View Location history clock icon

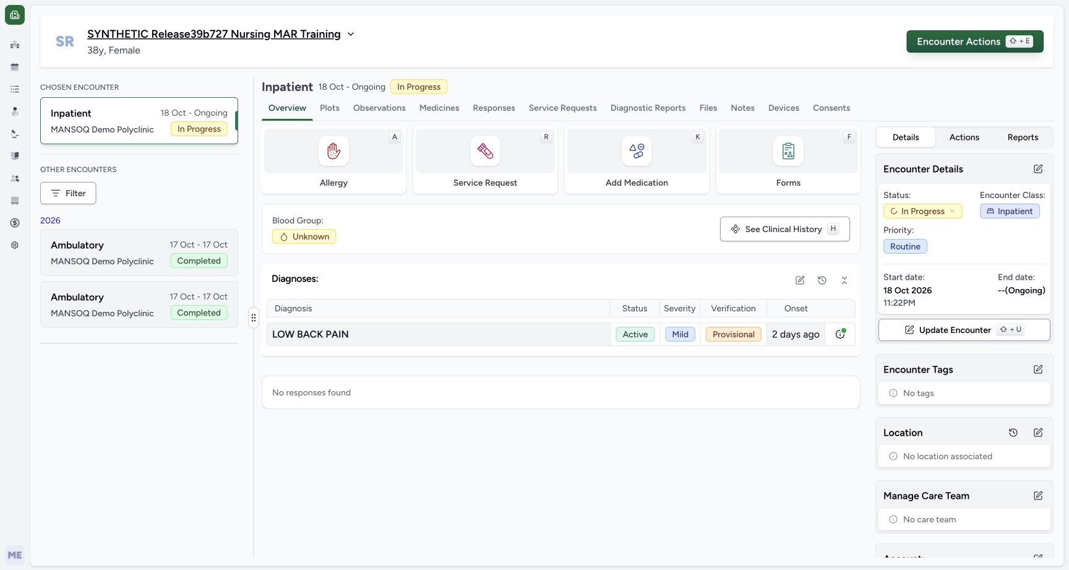(x=1013, y=433)
